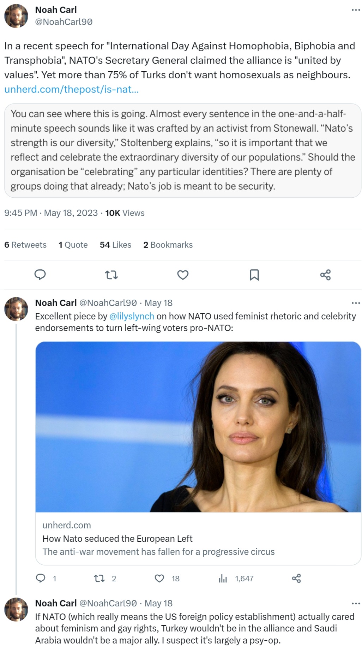Viewport: 362px width, 647px height.
Task: Open the @lilyslynch profile mention
Action: [132, 316]
